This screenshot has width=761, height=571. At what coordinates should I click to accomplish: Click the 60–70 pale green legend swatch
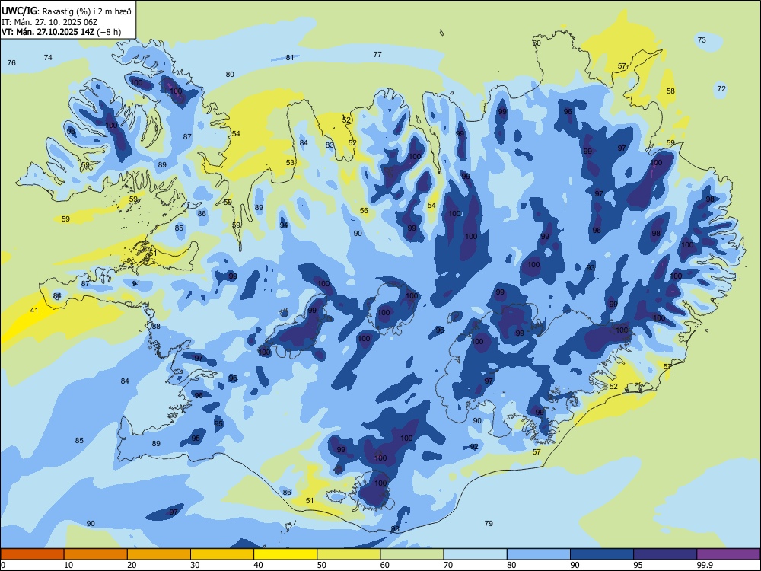pyautogui.click(x=412, y=554)
